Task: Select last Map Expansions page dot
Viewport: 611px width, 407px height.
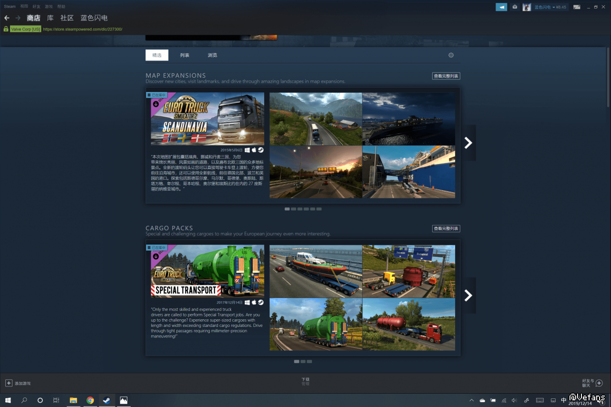Action: [x=319, y=209]
